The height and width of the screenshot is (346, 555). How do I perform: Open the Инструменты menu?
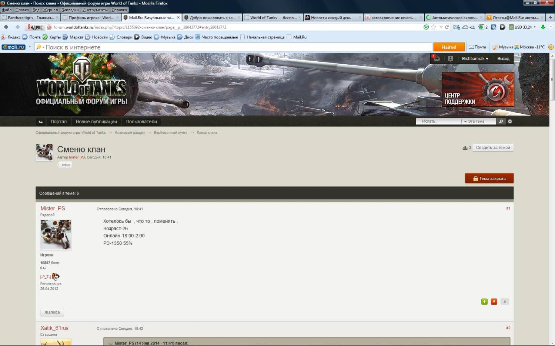(95, 10)
